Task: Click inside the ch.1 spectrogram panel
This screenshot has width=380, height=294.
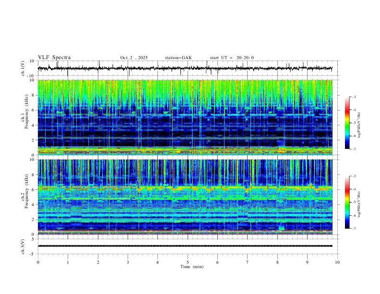Action: click(x=185, y=117)
